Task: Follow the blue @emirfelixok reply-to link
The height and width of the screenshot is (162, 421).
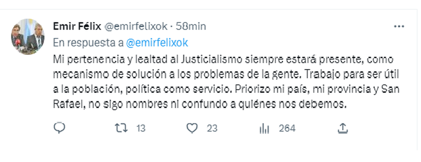Action: point(157,42)
